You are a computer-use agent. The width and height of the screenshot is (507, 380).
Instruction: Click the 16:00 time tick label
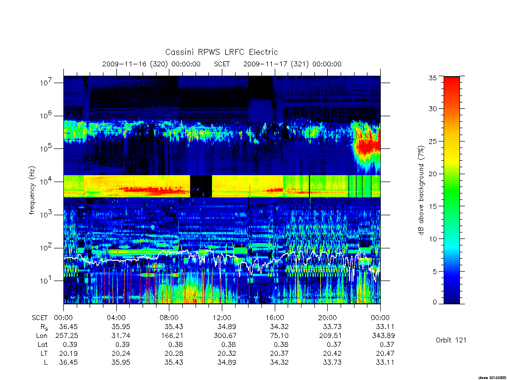(274, 318)
